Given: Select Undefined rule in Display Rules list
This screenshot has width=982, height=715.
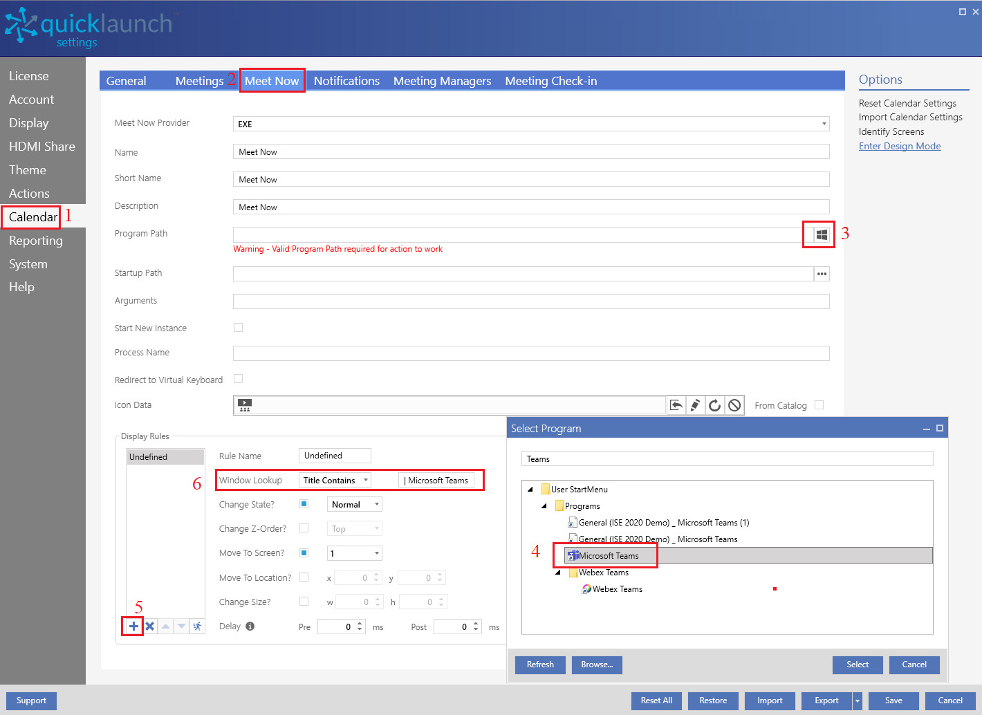Looking at the screenshot, I should coord(165,457).
